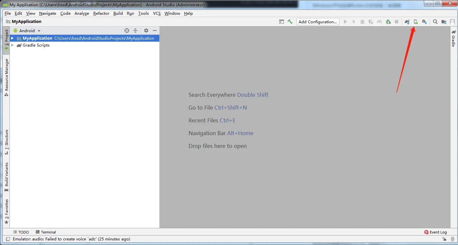Open the File menu

click(8, 13)
